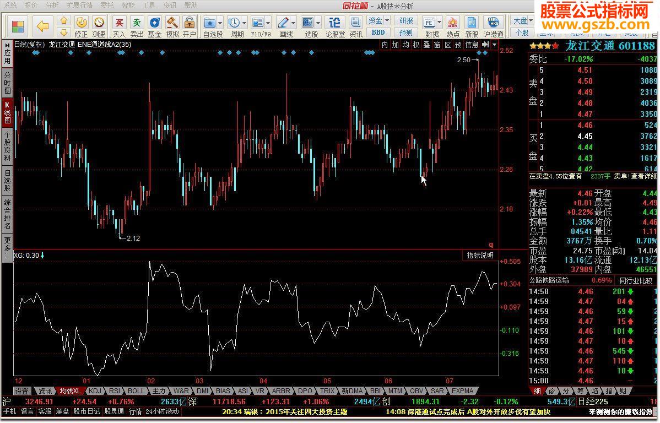The height and width of the screenshot is (423, 660).
Task: Toggle the 均 moving average button
Action: pyautogui.click(x=406, y=45)
